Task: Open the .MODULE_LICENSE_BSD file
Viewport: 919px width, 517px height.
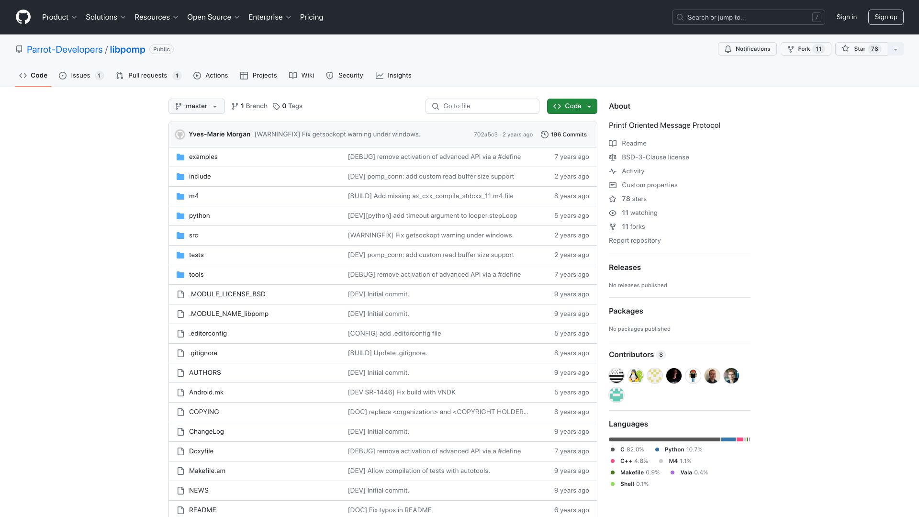Action: pyautogui.click(x=227, y=294)
